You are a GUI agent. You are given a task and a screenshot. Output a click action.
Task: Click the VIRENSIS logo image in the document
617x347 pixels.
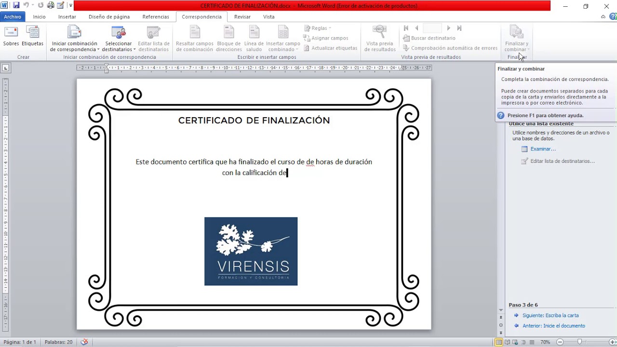(251, 251)
